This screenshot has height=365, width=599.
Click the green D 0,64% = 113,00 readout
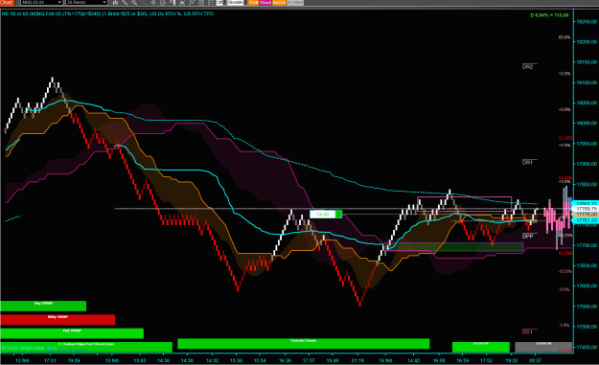(549, 15)
